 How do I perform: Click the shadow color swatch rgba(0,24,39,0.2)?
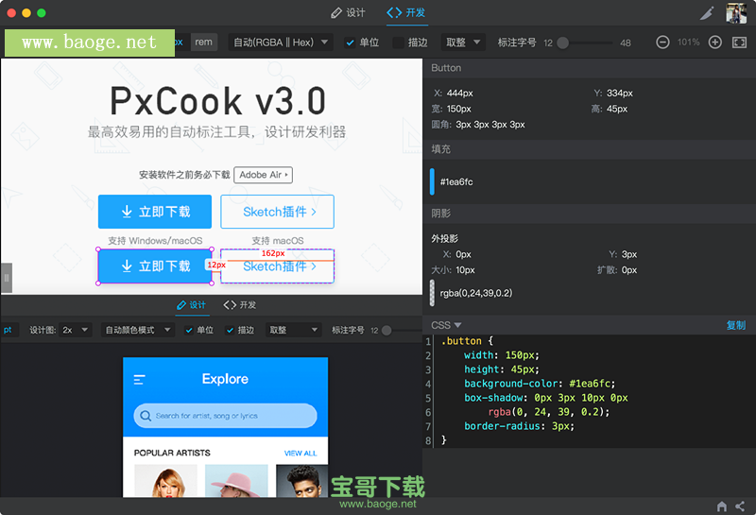coord(432,293)
